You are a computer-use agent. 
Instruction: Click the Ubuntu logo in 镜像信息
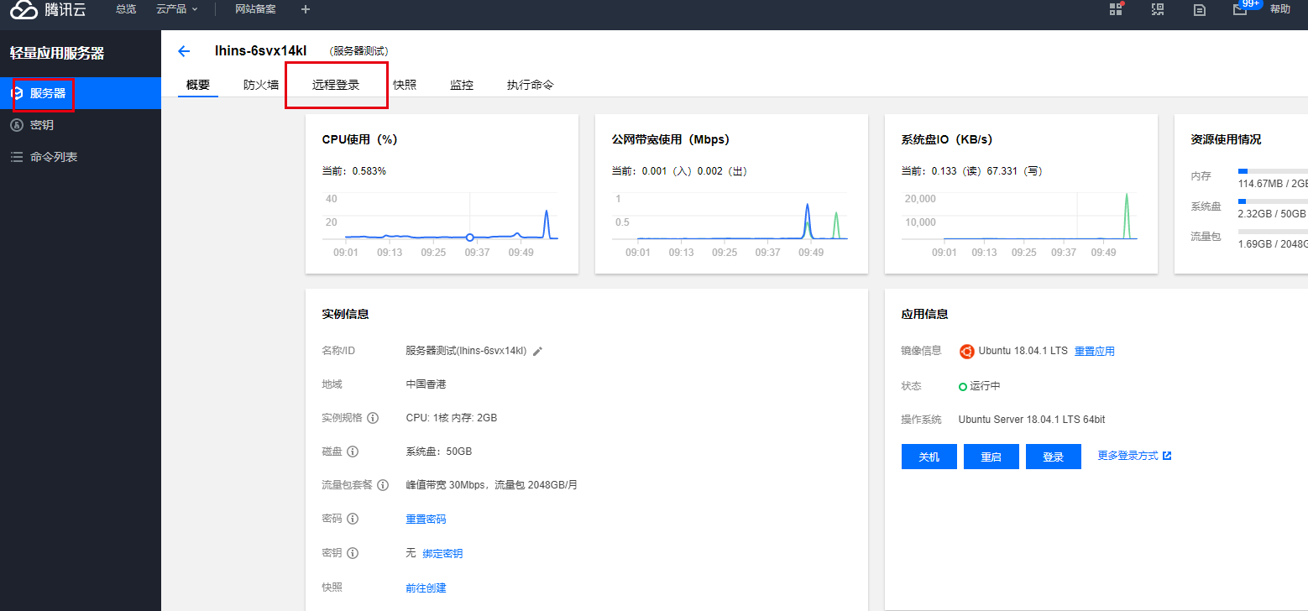(x=967, y=351)
